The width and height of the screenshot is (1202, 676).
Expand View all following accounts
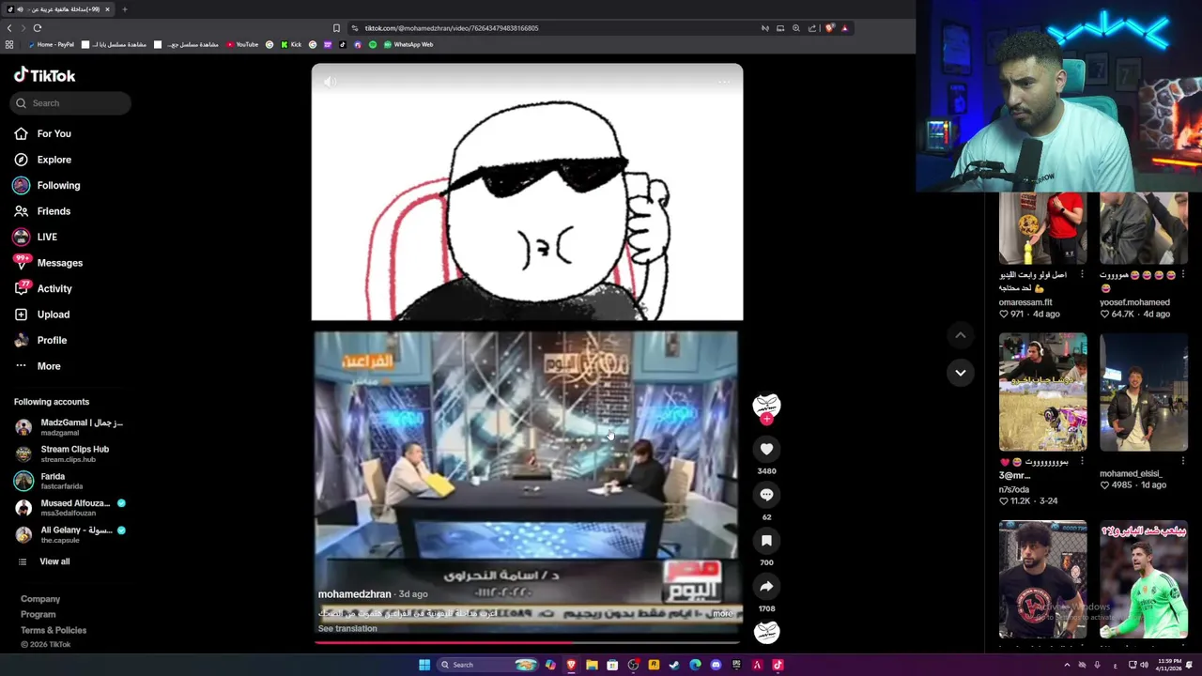pos(44,561)
